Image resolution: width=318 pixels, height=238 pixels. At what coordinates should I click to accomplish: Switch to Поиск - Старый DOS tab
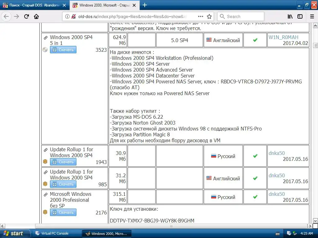pos(35,5)
